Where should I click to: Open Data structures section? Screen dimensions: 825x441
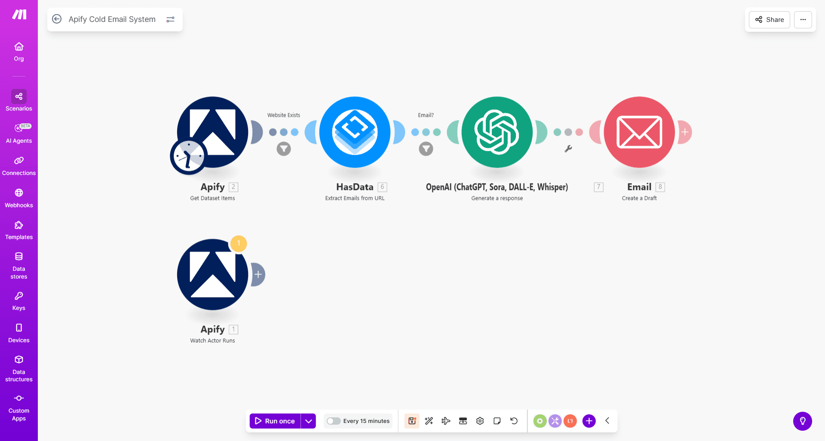(19, 369)
